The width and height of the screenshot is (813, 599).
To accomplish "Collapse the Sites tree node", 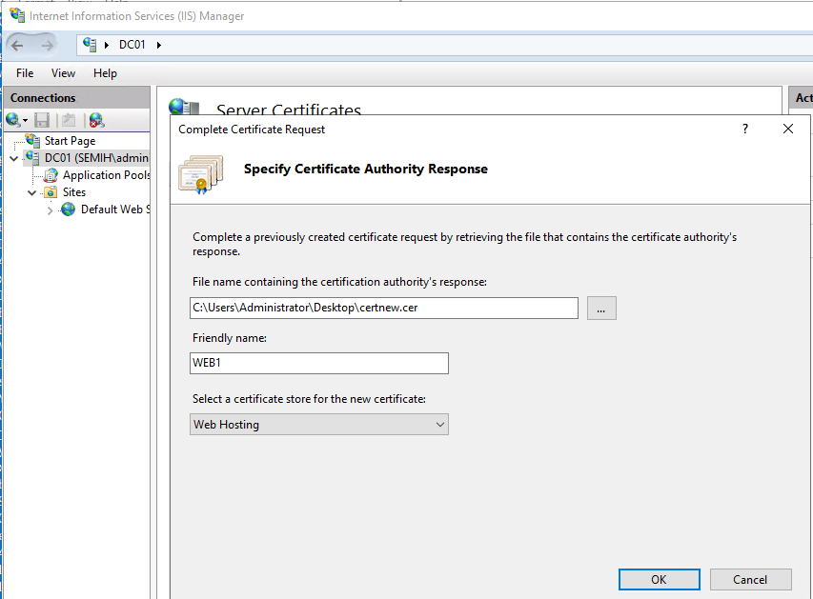I will [32, 192].
